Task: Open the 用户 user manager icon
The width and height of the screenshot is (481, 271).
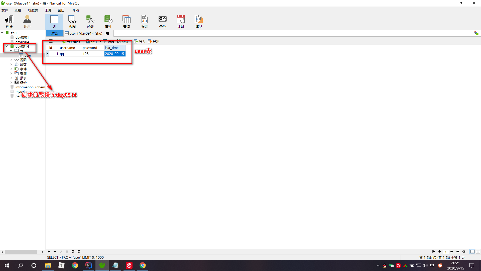Action: pyautogui.click(x=27, y=22)
